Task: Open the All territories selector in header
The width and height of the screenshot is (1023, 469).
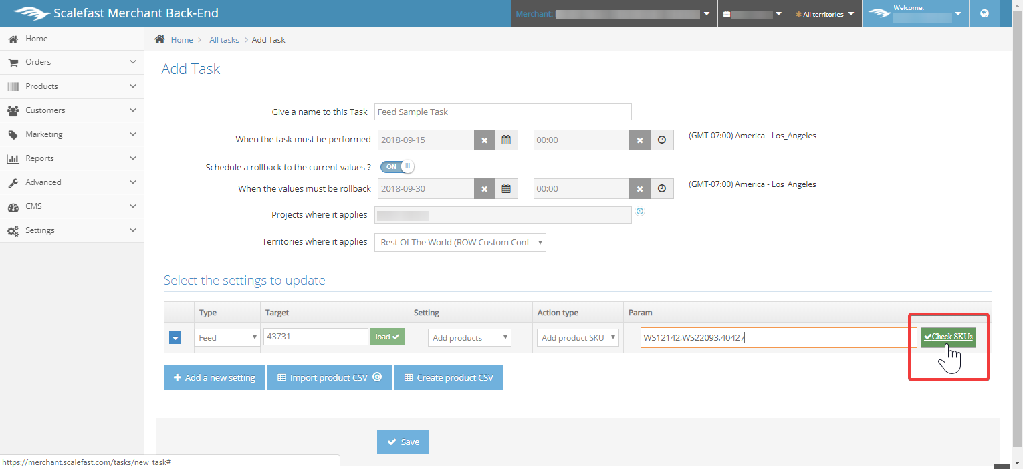Action: pyautogui.click(x=825, y=14)
